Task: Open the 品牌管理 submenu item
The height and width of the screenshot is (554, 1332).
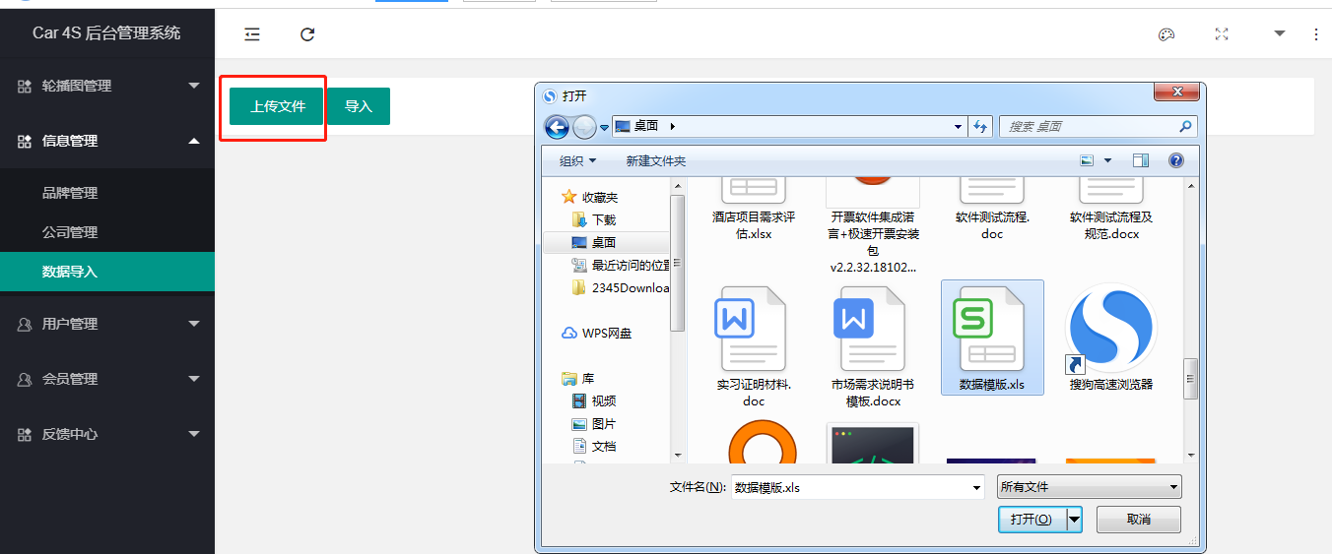Action: coord(107,193)
